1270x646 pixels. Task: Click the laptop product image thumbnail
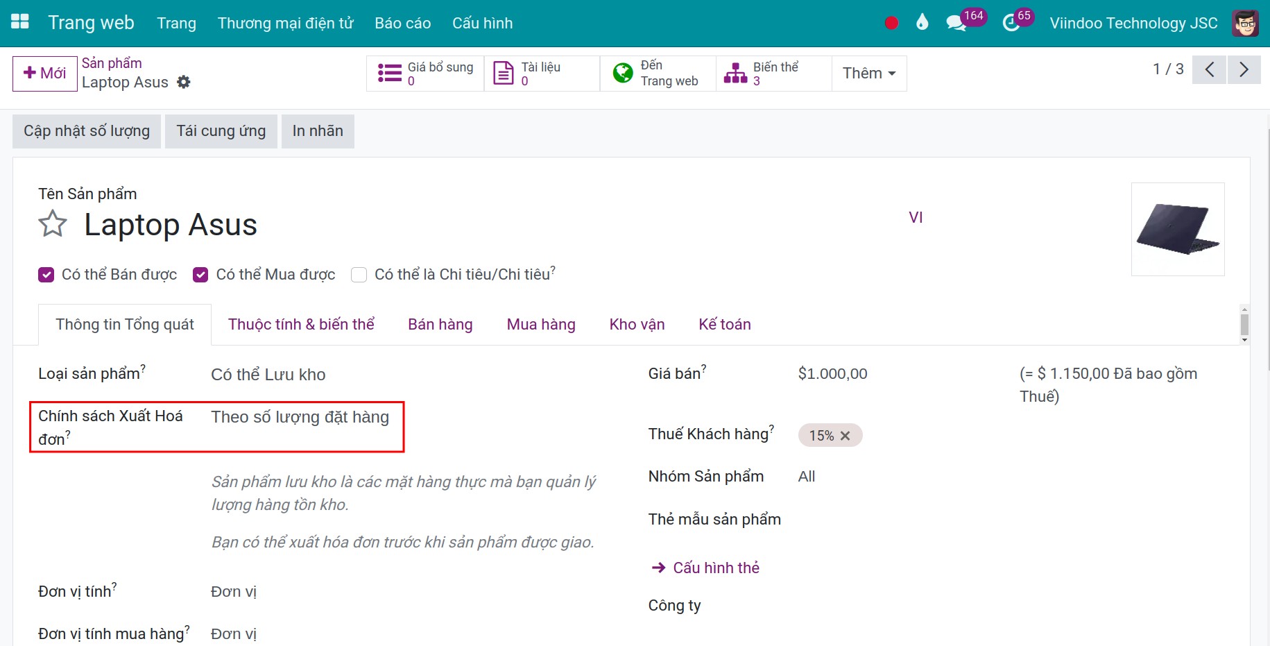coord(1178,230)
